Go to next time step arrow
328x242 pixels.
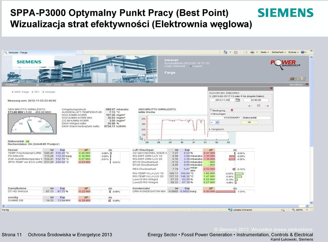[267, 106]
